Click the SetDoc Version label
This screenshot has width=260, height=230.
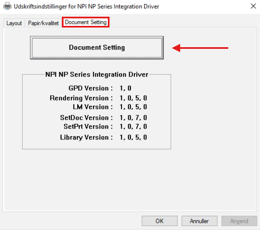click(87, 118)
